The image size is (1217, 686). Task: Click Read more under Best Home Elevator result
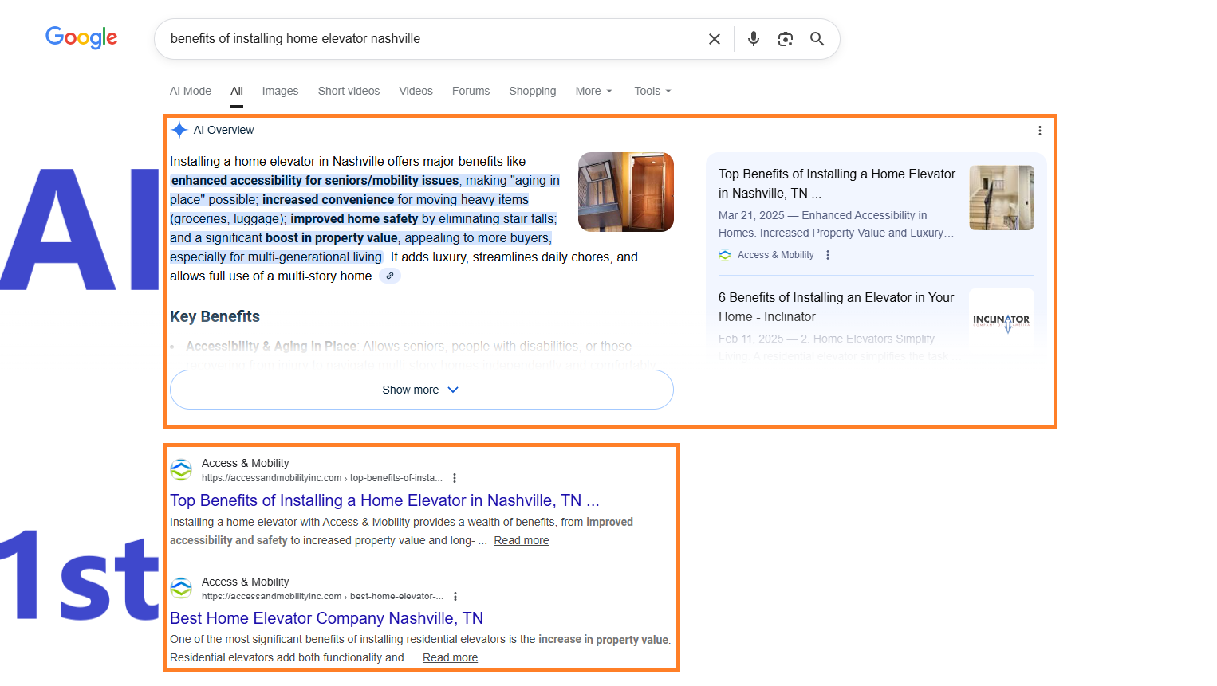coord(451,657)
